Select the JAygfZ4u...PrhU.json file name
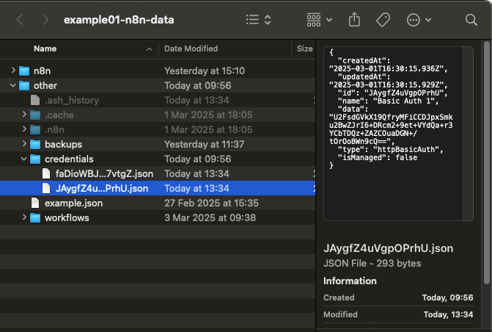 [x=102, y=188]
